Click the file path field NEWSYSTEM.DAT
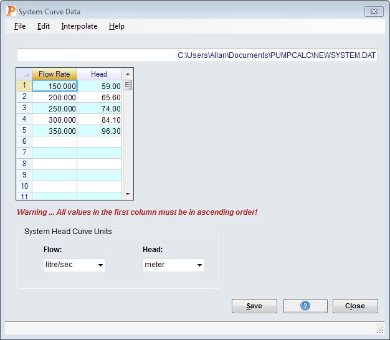The image size is (390, 340). tap(197, 55)
